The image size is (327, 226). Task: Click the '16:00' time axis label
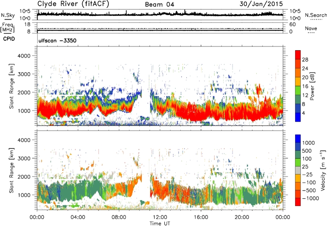point(201,217)
